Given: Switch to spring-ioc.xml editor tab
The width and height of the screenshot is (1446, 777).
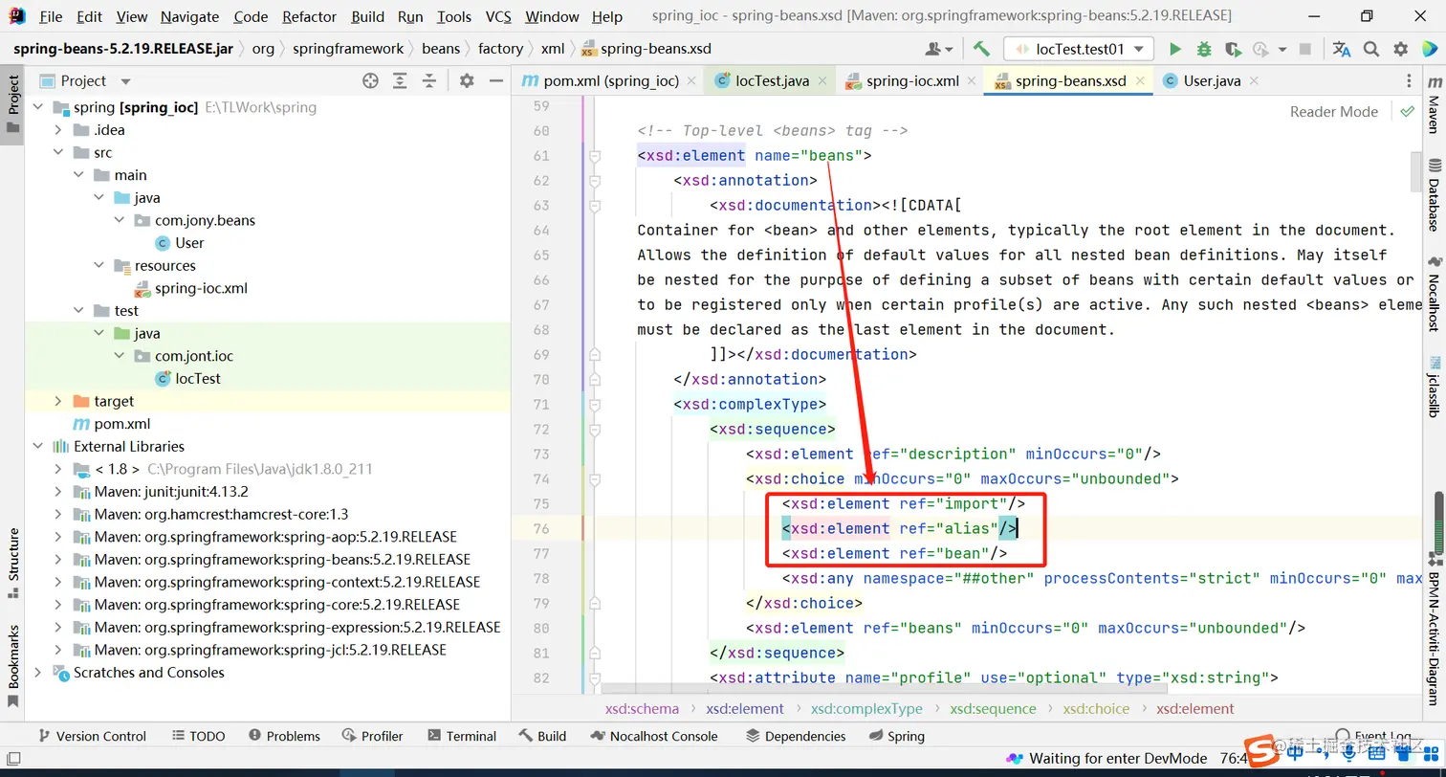Looking at the screenshot, I should coord(909,81).
